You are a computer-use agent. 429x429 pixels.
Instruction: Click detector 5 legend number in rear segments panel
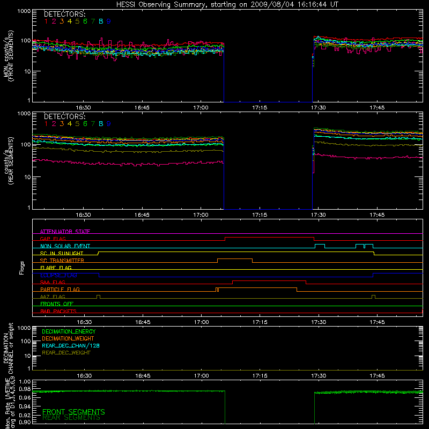click(x=77, y=124)
